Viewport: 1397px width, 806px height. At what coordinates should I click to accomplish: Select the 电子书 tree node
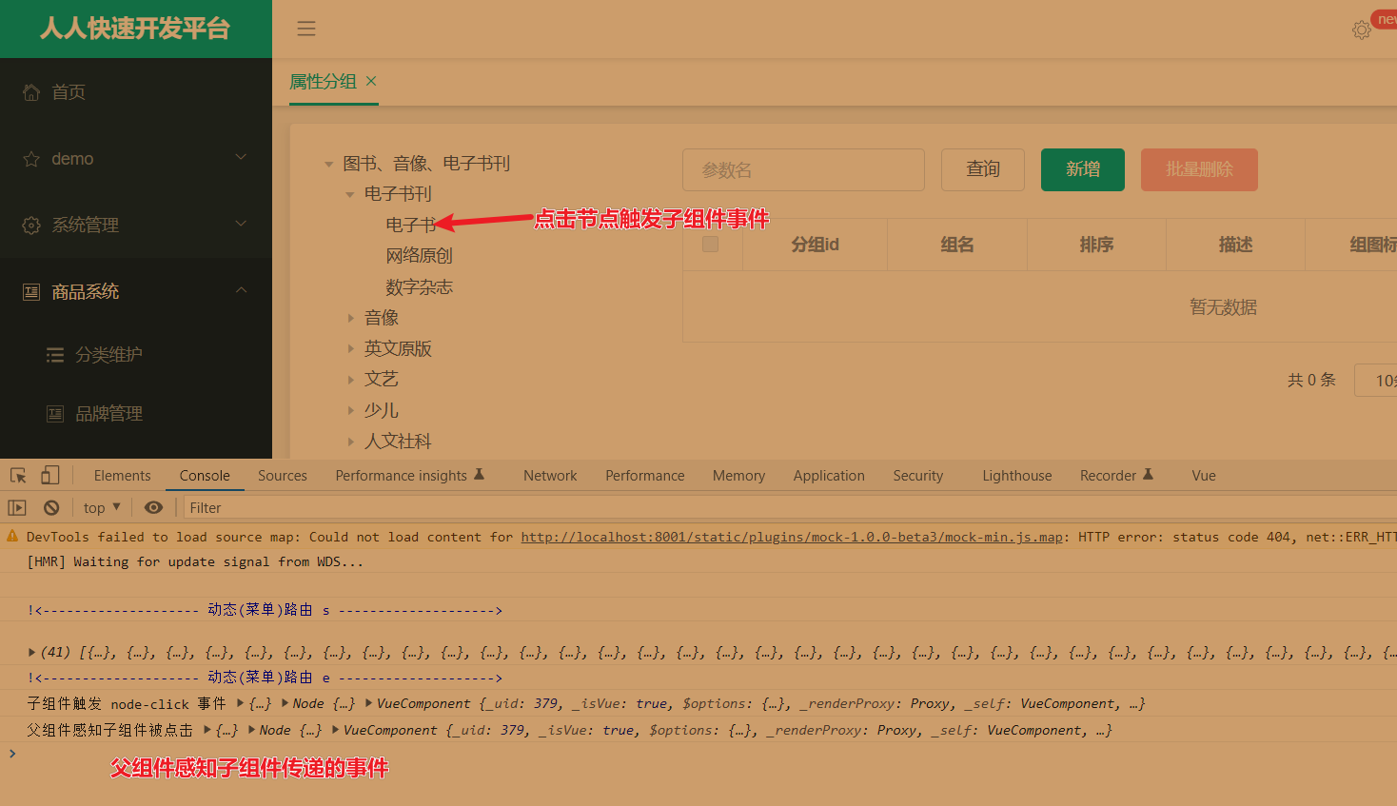410,225
